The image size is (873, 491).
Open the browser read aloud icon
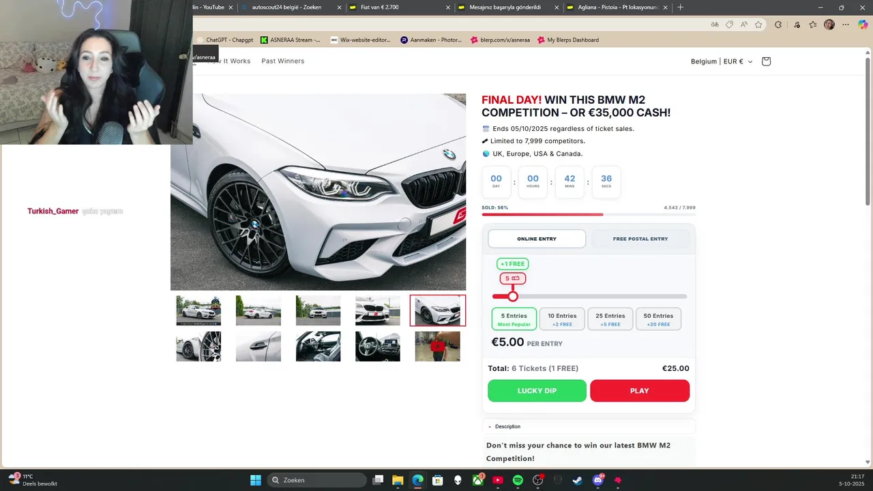click(743, 25)
